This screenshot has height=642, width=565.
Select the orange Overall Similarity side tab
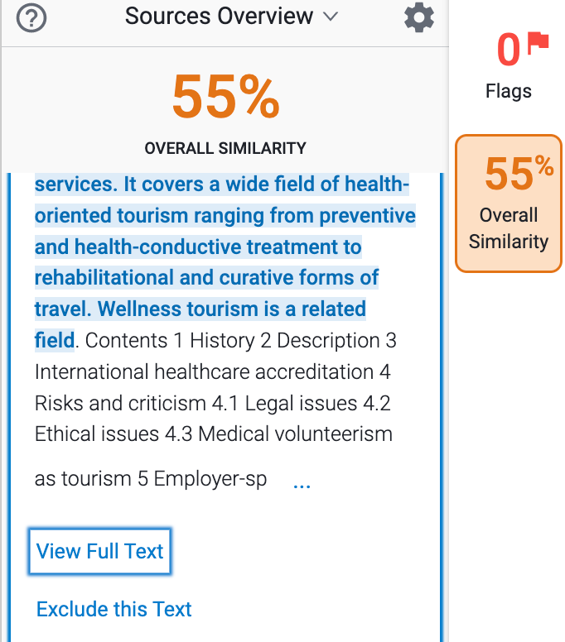(509, 203)
